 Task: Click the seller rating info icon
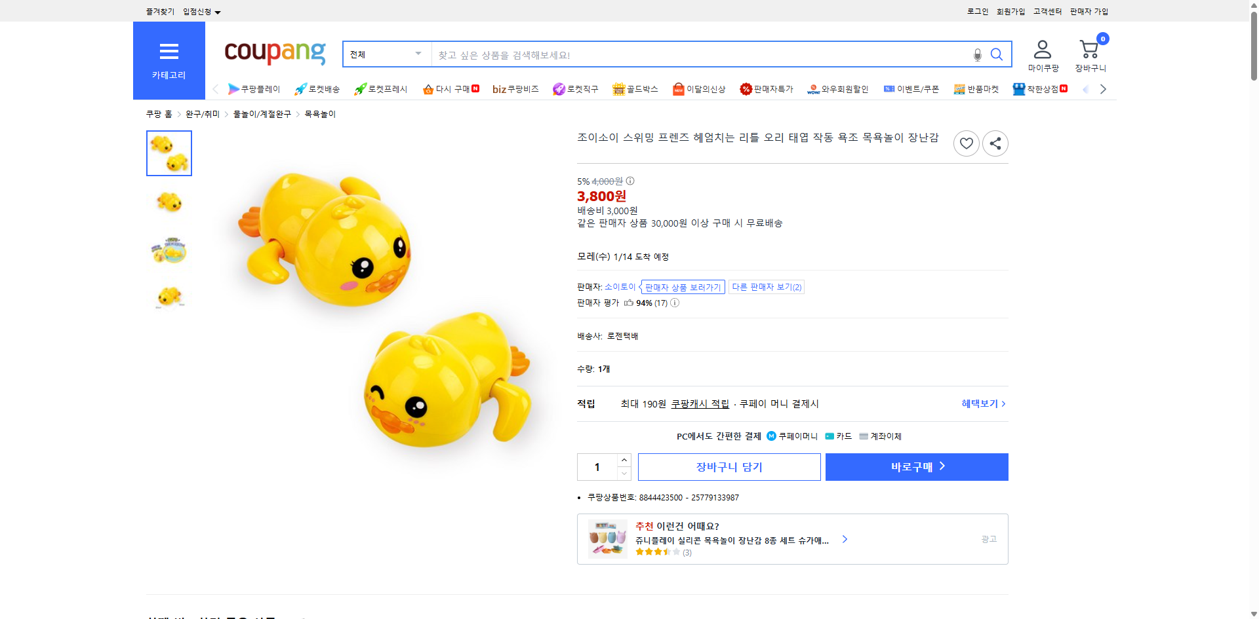coord(674,303)
